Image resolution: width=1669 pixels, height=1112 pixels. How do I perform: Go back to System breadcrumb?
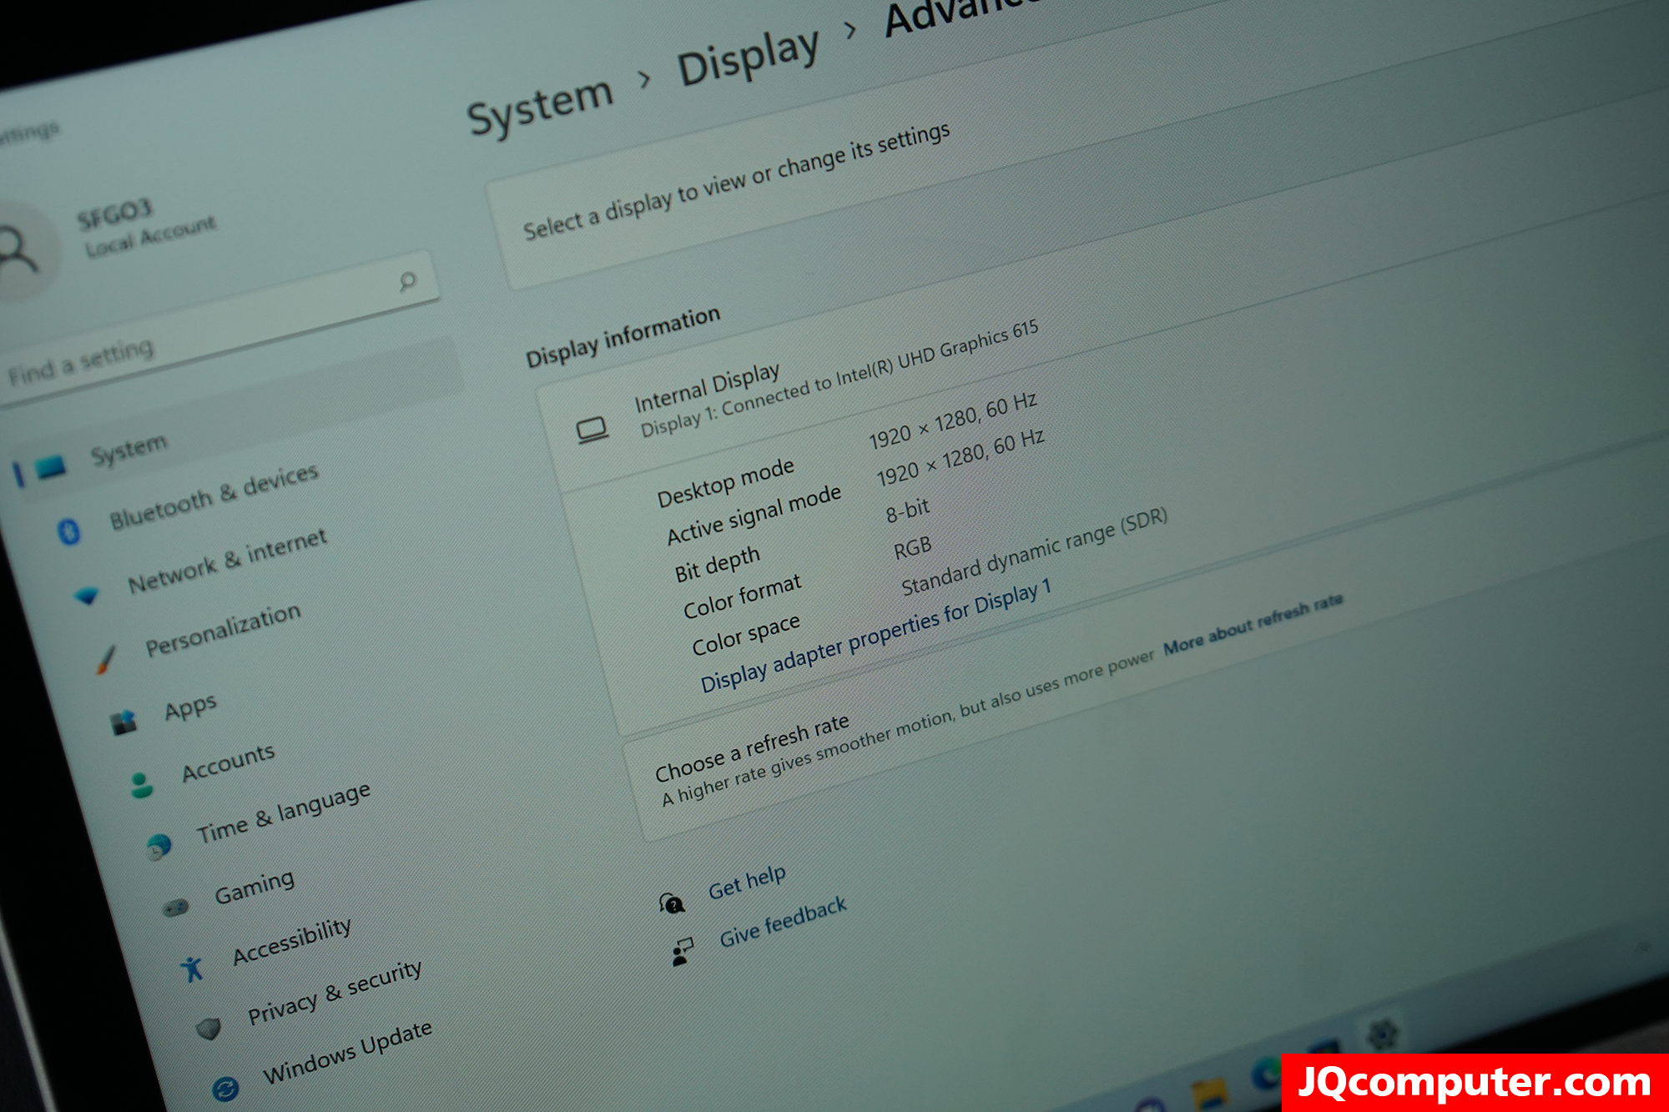click(540, 106)
